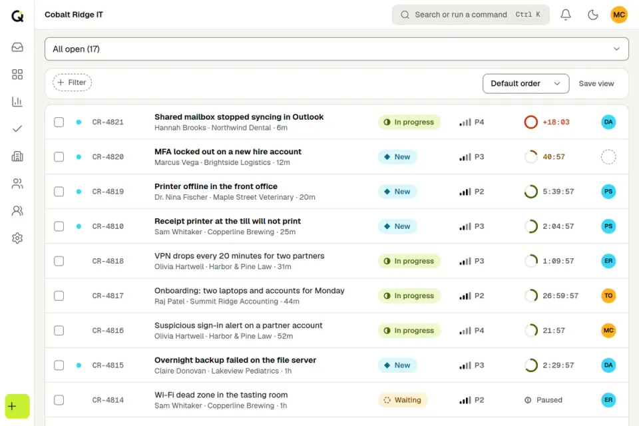Open the settings gear icon in sidebar
This screenshot has height=426, width=639.
[x=17, y=238]
